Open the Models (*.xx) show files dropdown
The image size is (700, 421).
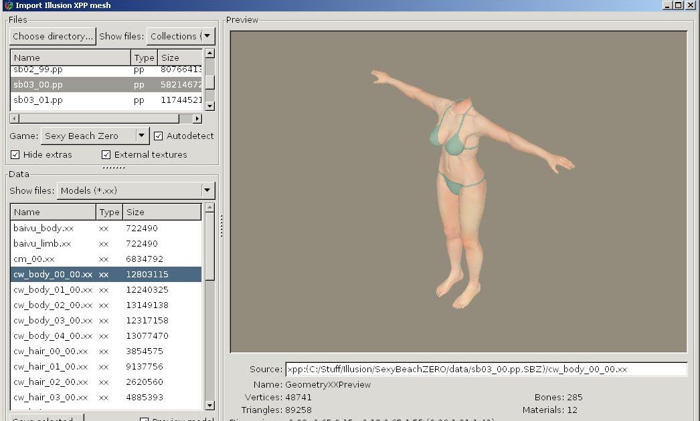(136, 190)
